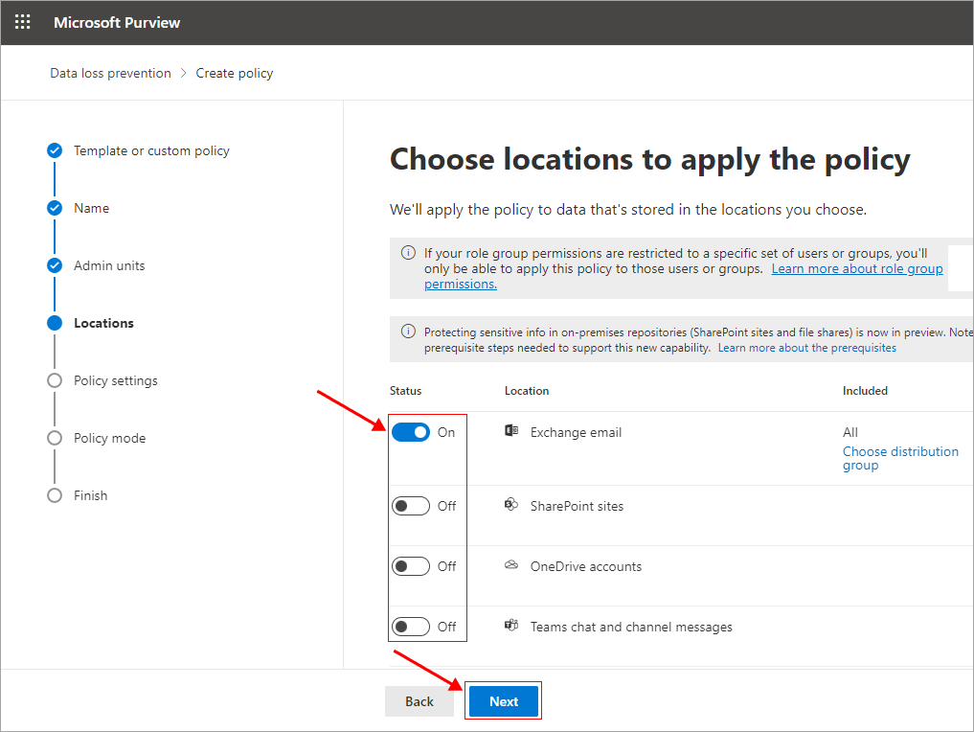This screenshot has width=974, height=732.
Task: Click the Included column header
Action: pyautogui.click(x=865, y=391)
